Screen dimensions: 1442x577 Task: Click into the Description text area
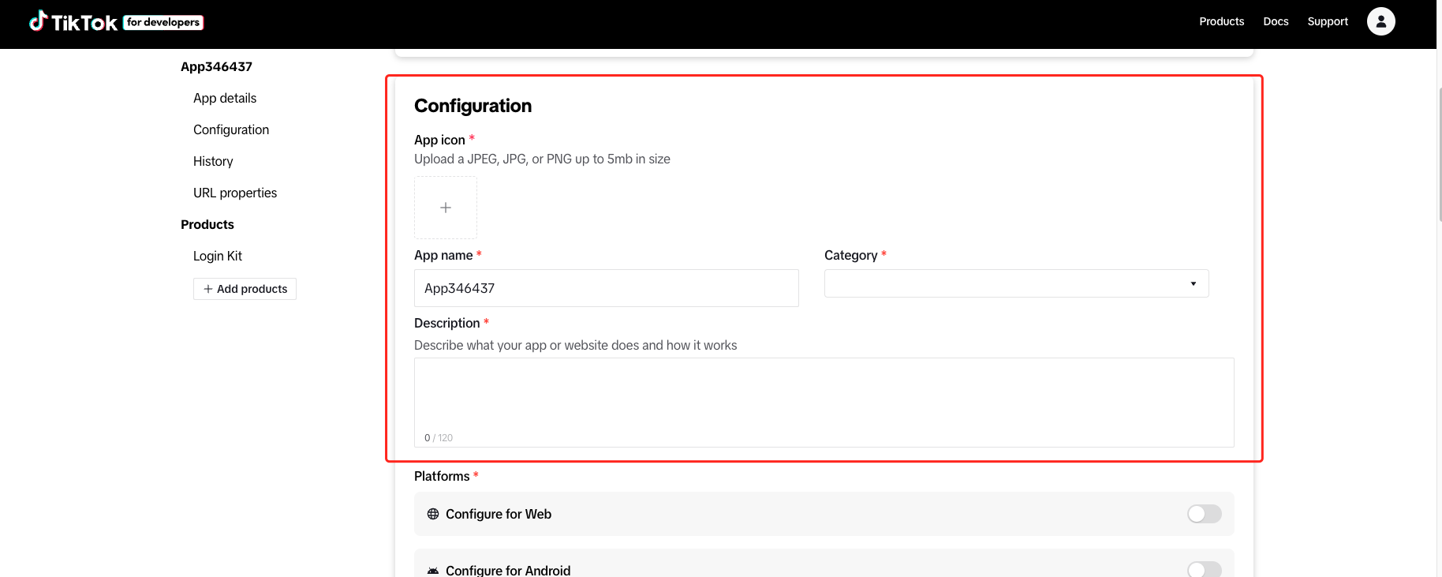point(824,395)
